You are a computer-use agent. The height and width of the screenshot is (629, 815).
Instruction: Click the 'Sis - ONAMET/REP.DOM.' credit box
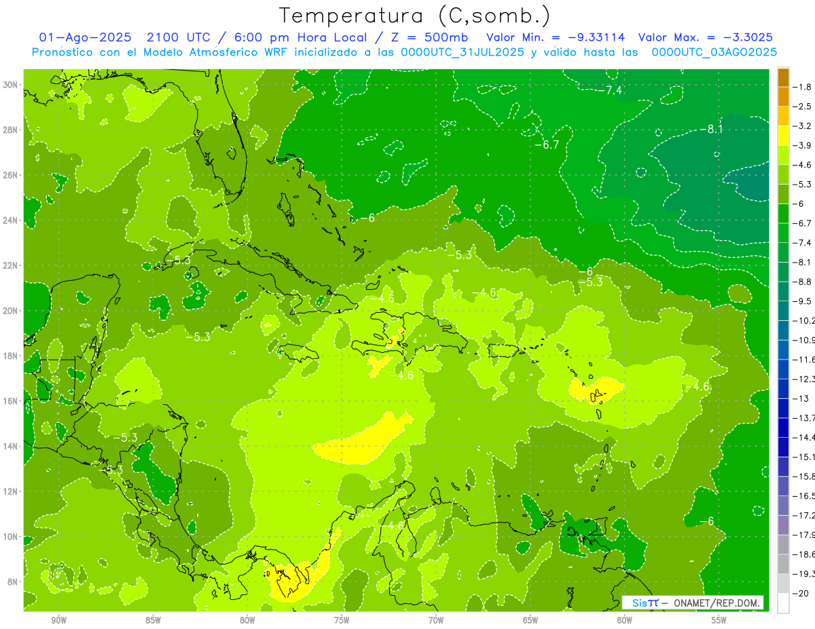[x=692, y=603]
